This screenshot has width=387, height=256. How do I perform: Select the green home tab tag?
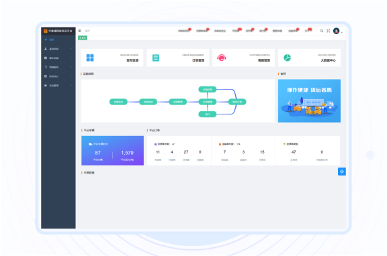click(x=83, y=38)
